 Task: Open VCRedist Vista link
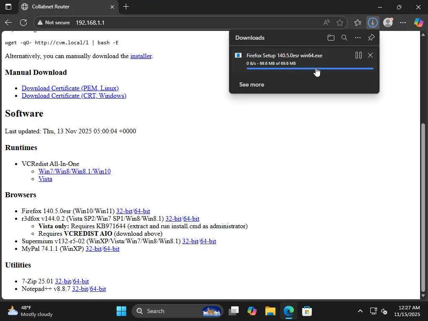45,179
